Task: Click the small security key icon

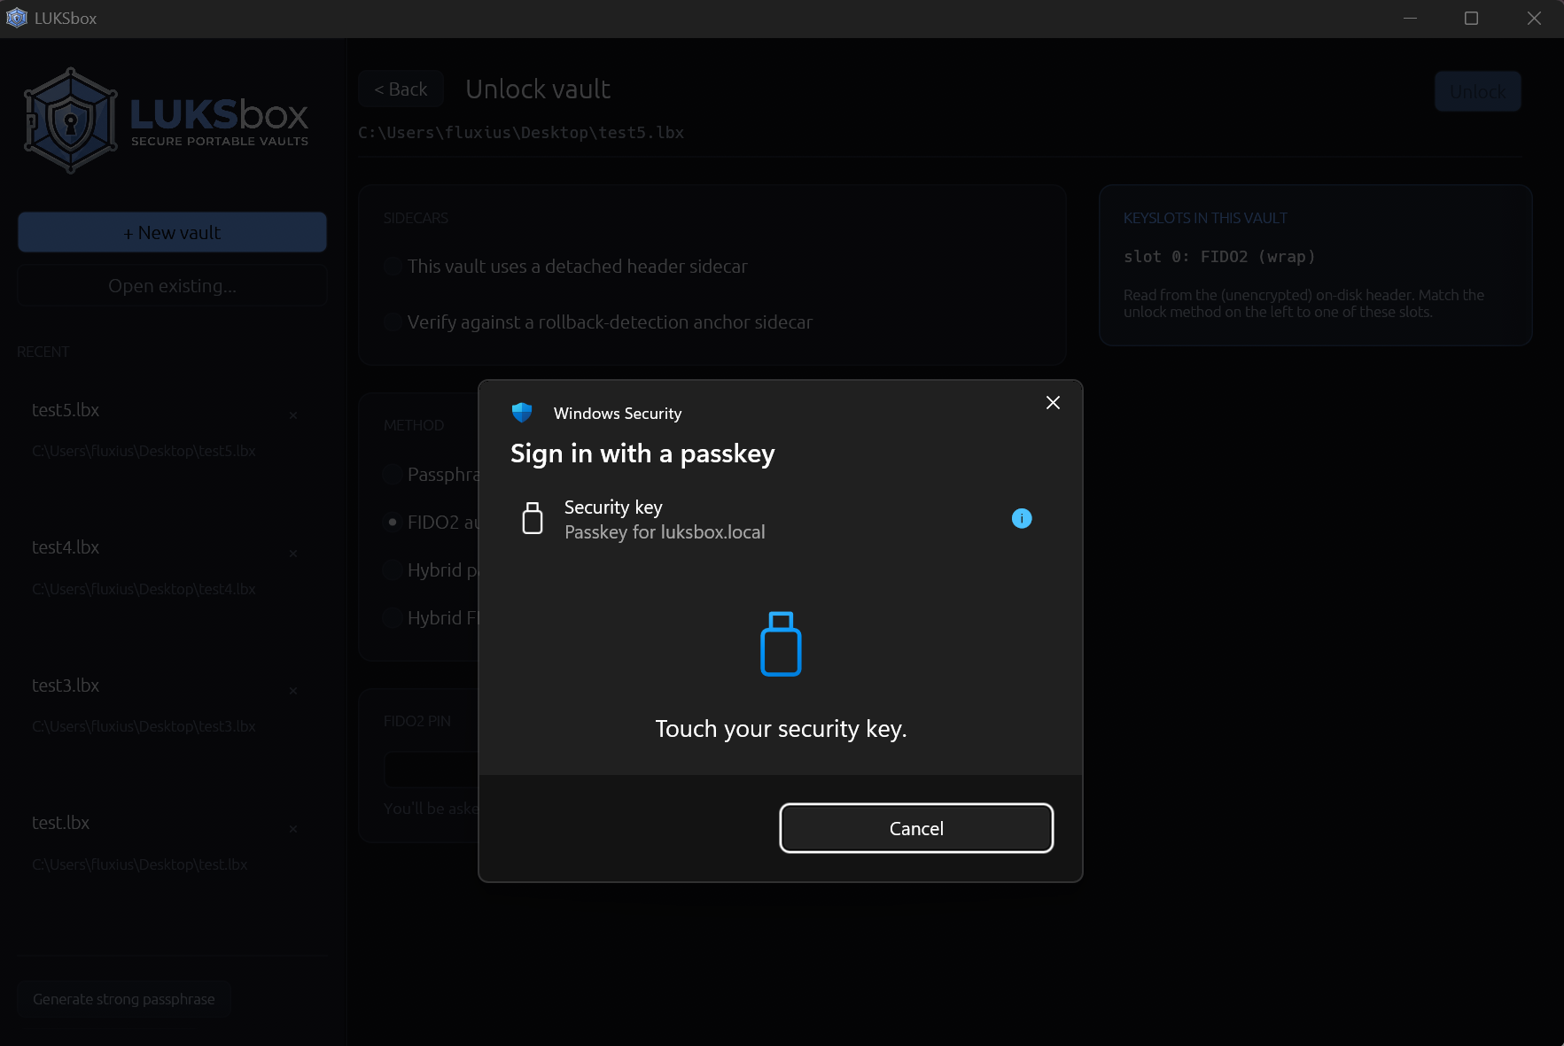Action: tap(533, 519)
